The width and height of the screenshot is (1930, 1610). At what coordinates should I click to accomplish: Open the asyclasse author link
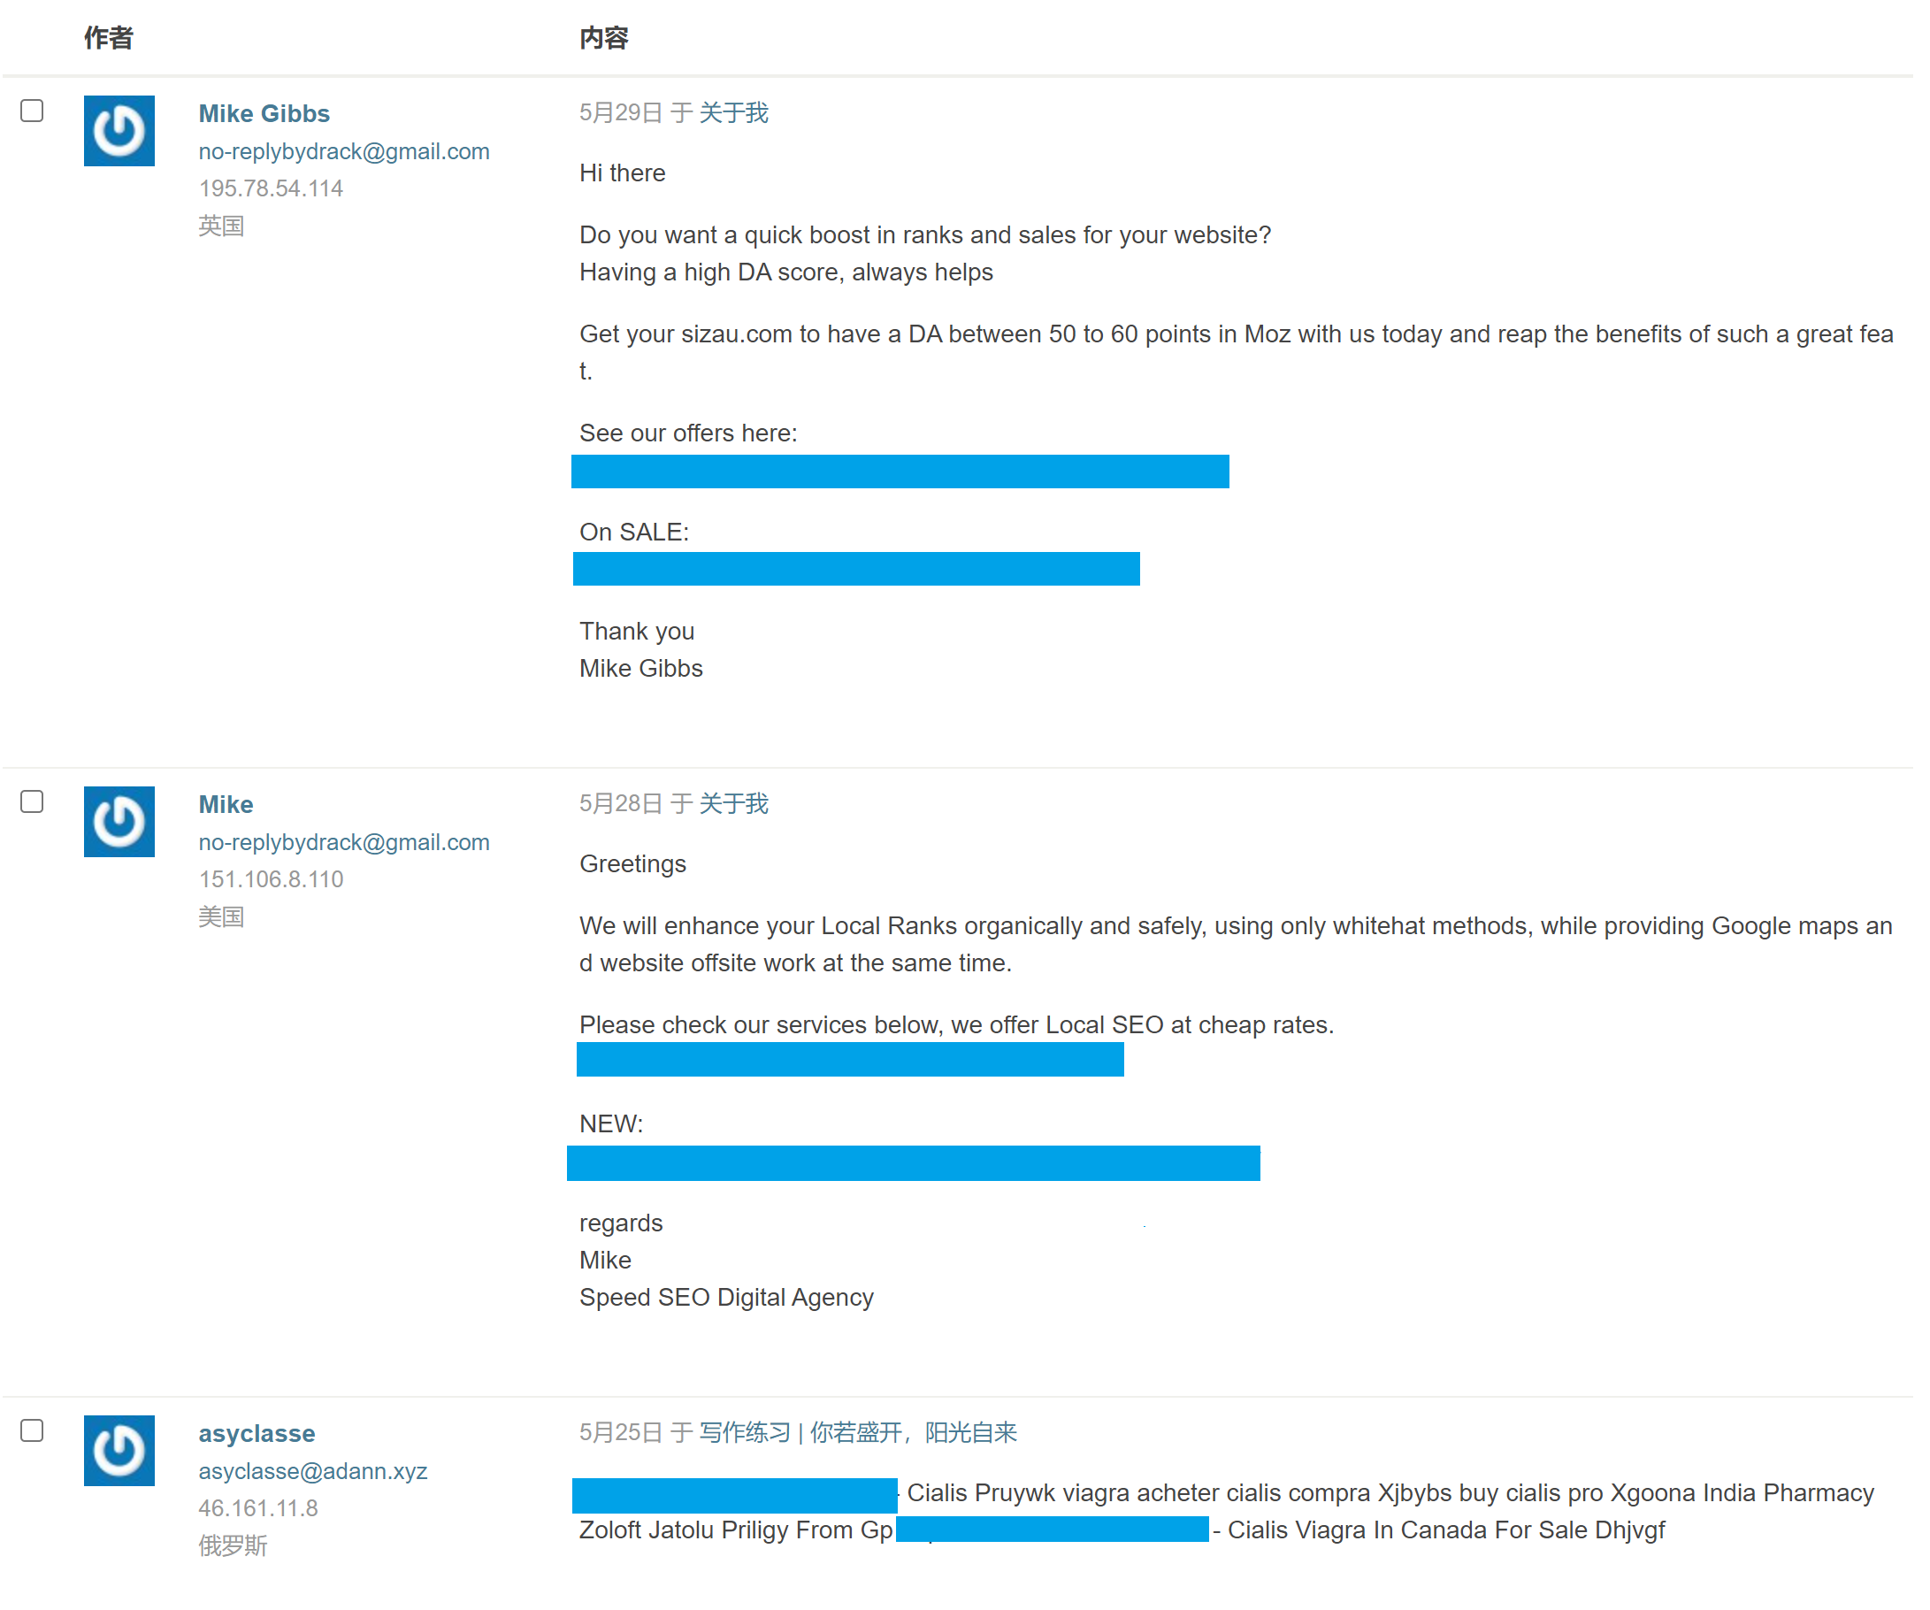[257, 1434]
